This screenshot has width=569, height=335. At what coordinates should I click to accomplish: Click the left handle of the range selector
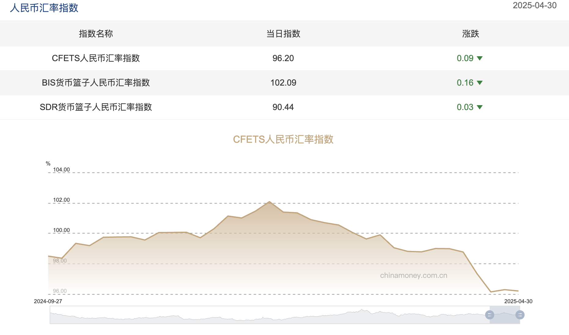(490, 314)
